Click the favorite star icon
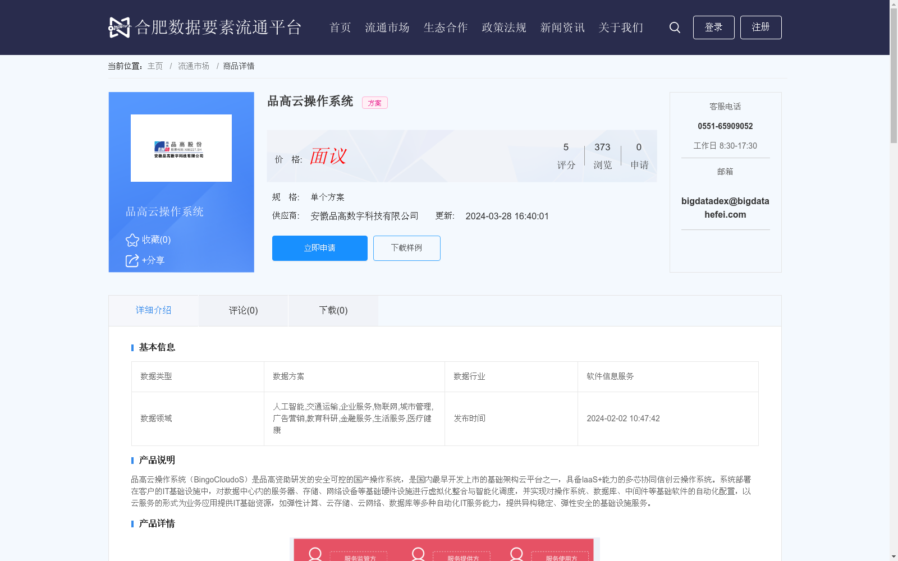Viewport: 898px width, 561px height. pyautogui.click(x=132, y=240)
